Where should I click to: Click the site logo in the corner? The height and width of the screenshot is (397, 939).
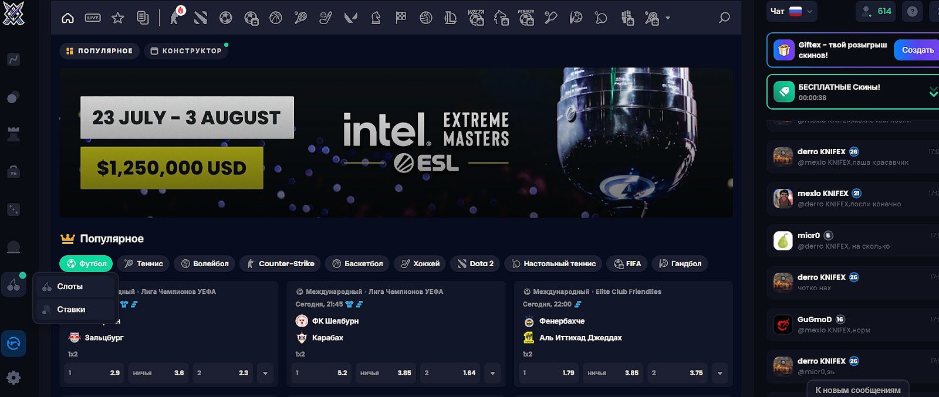pos(13,13)
